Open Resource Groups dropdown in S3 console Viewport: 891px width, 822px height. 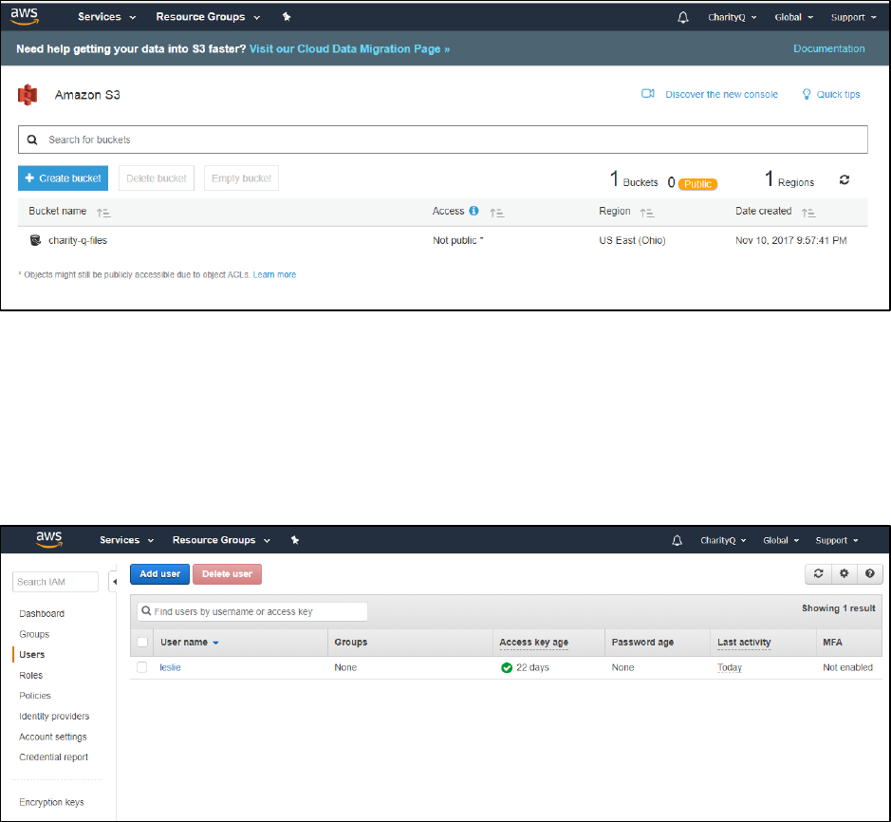[208, 17]
